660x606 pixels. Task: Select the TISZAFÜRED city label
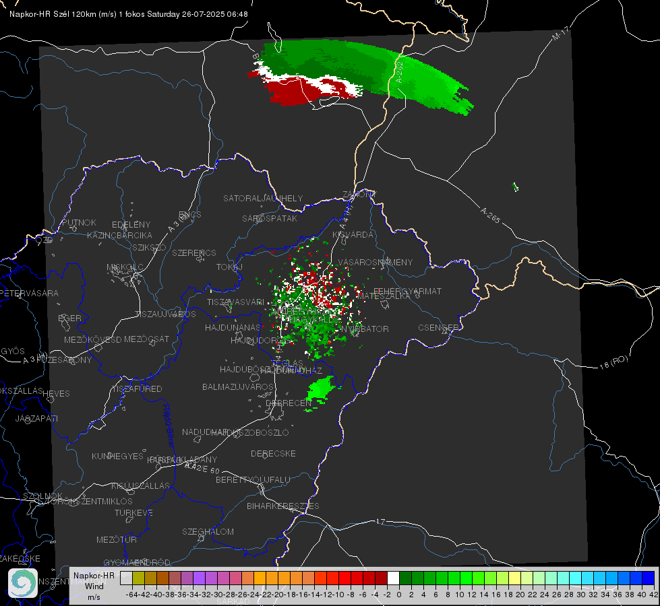tap(137, 389)
